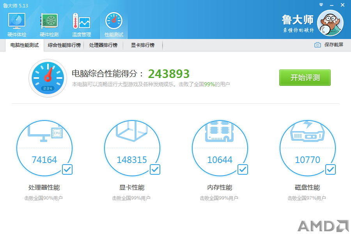Screen dimensions: 351x234
Task: Uncheck the 处理器性能 test checkbox
Action: [67, 170]
